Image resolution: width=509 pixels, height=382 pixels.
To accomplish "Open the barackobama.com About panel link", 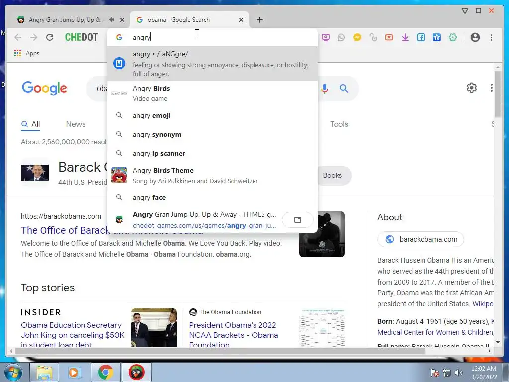I will coord(421,239).
